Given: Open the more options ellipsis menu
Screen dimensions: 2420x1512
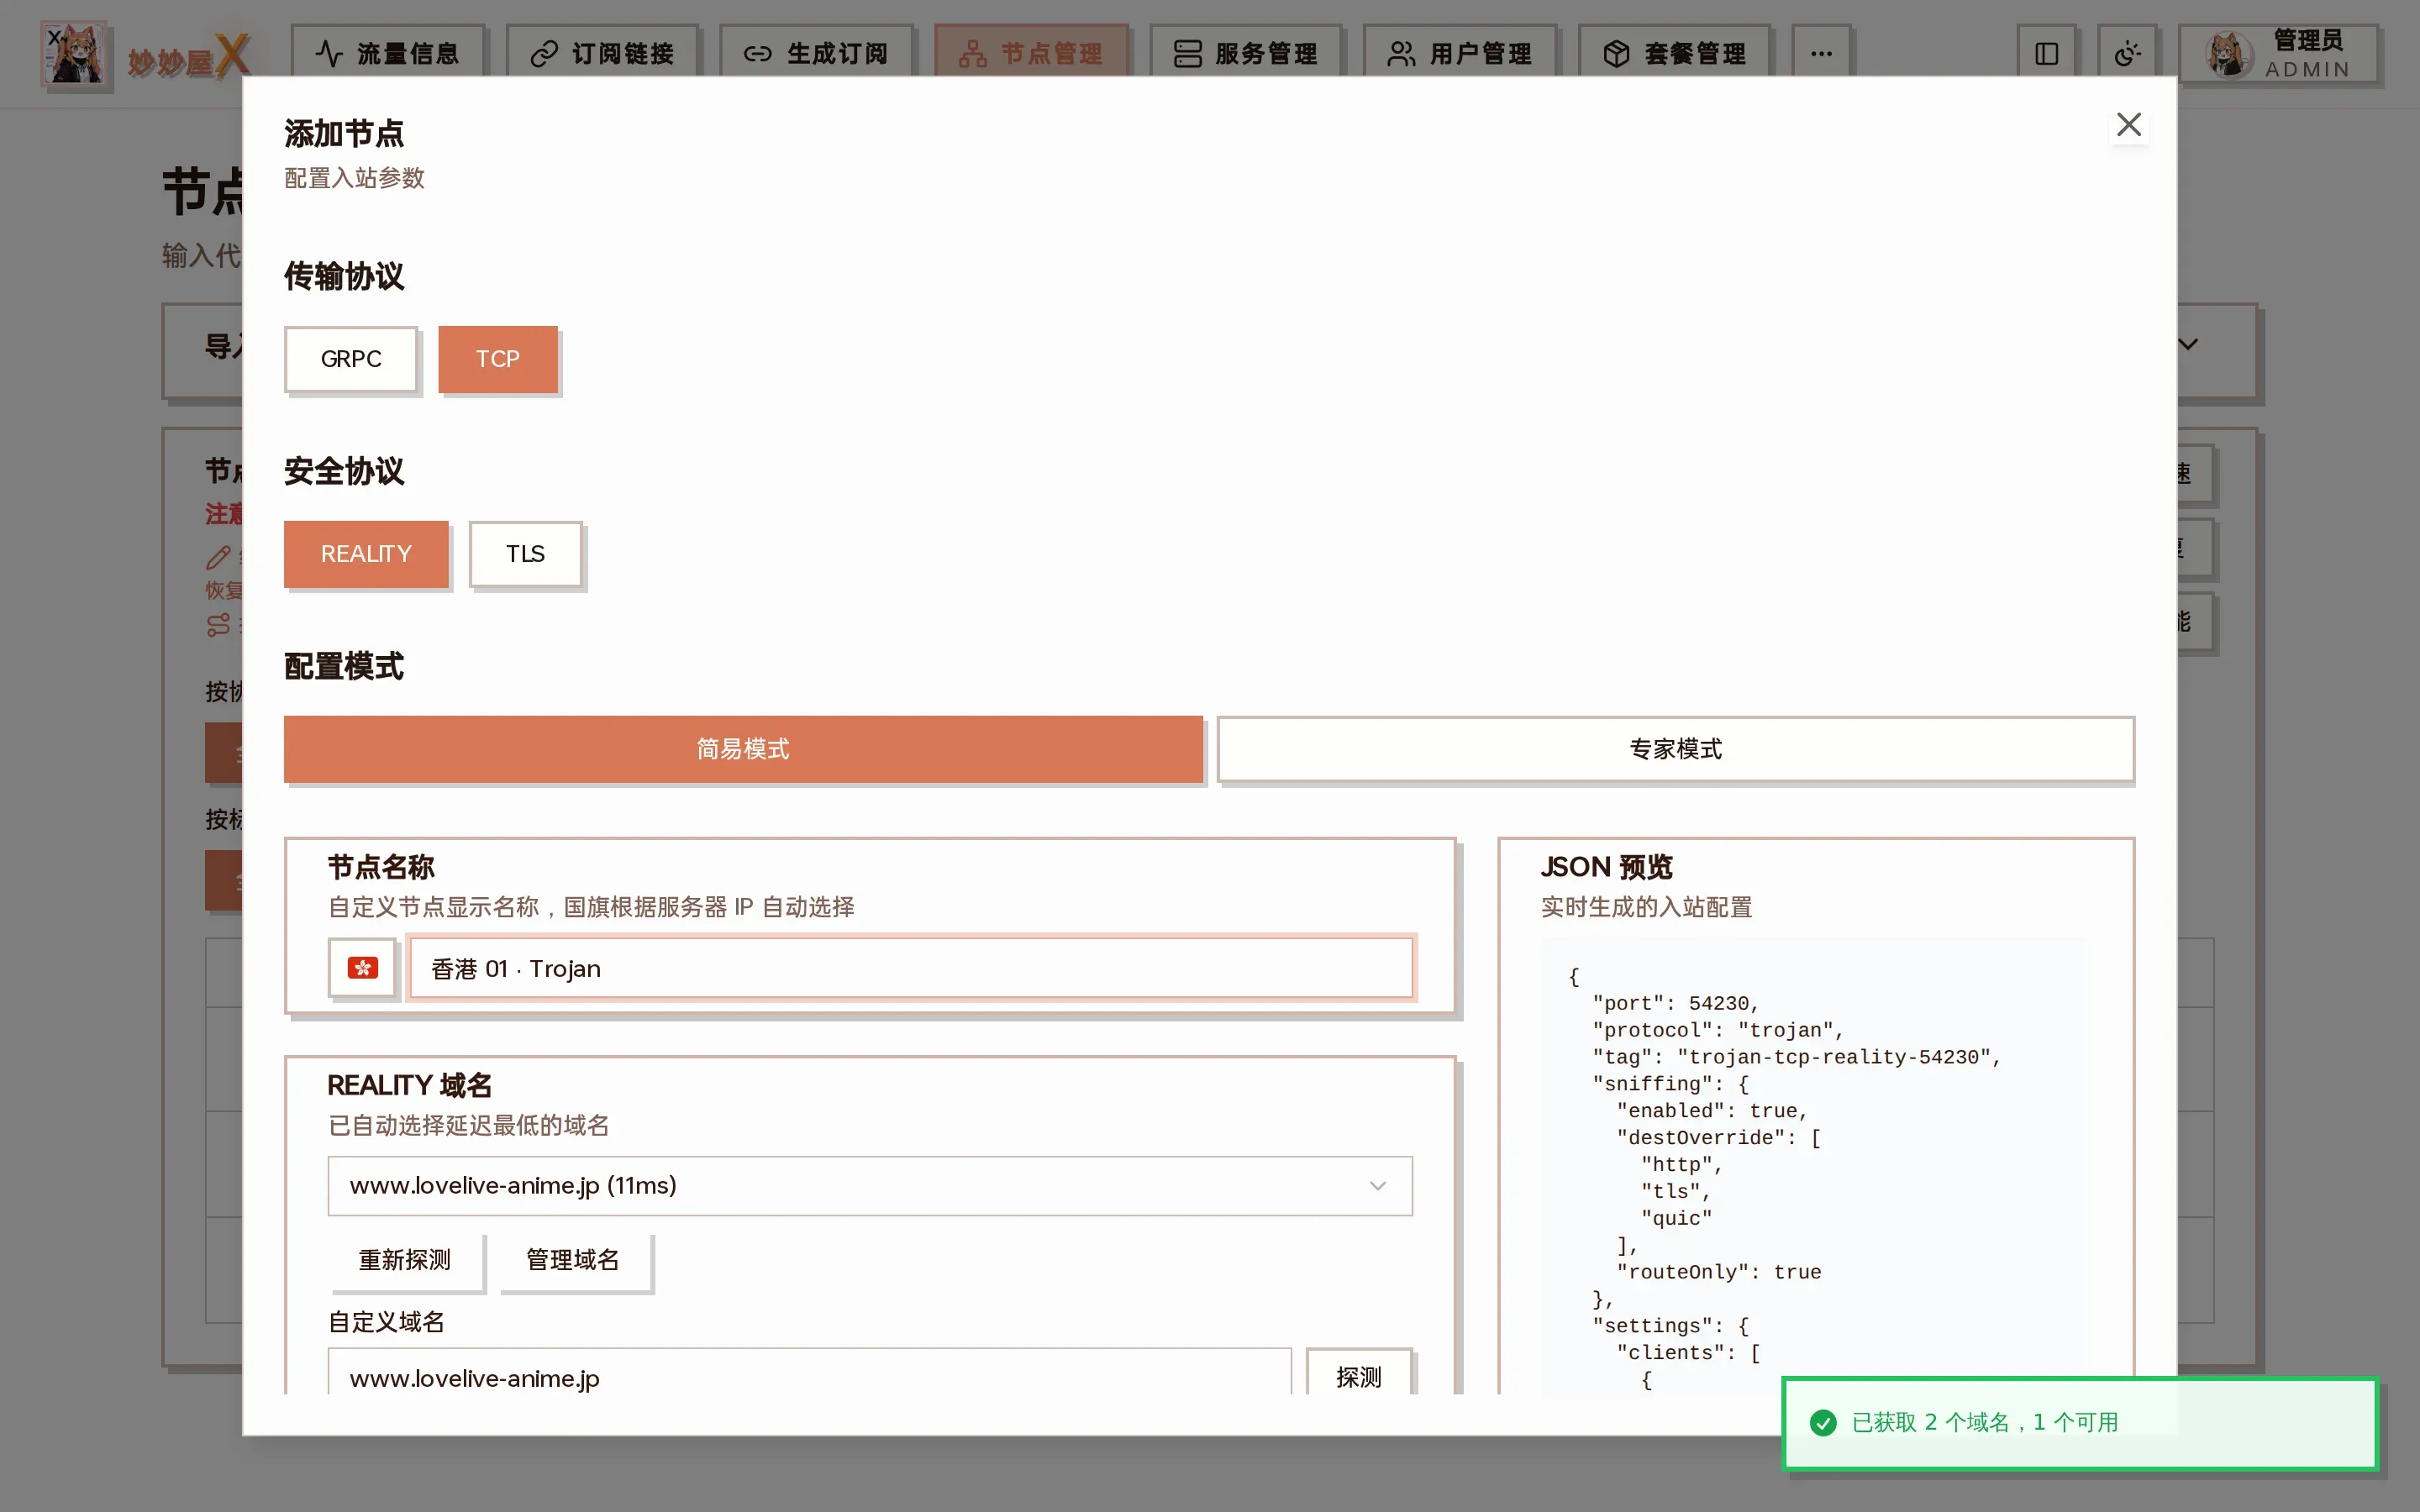Looking at the screenshot, I should point(1821,53).
